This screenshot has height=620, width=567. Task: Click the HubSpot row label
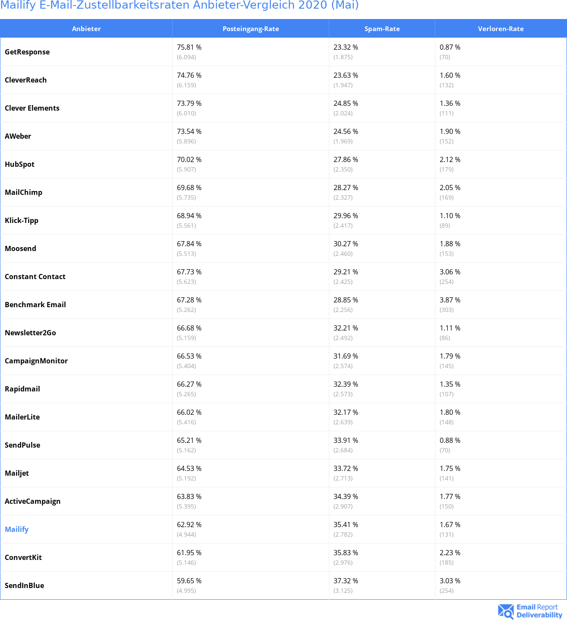19,164
